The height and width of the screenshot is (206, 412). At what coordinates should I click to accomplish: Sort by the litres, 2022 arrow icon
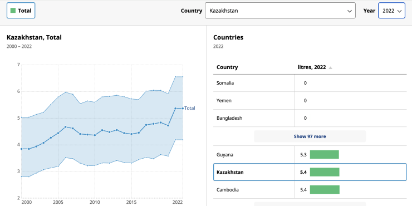(330, 68)
